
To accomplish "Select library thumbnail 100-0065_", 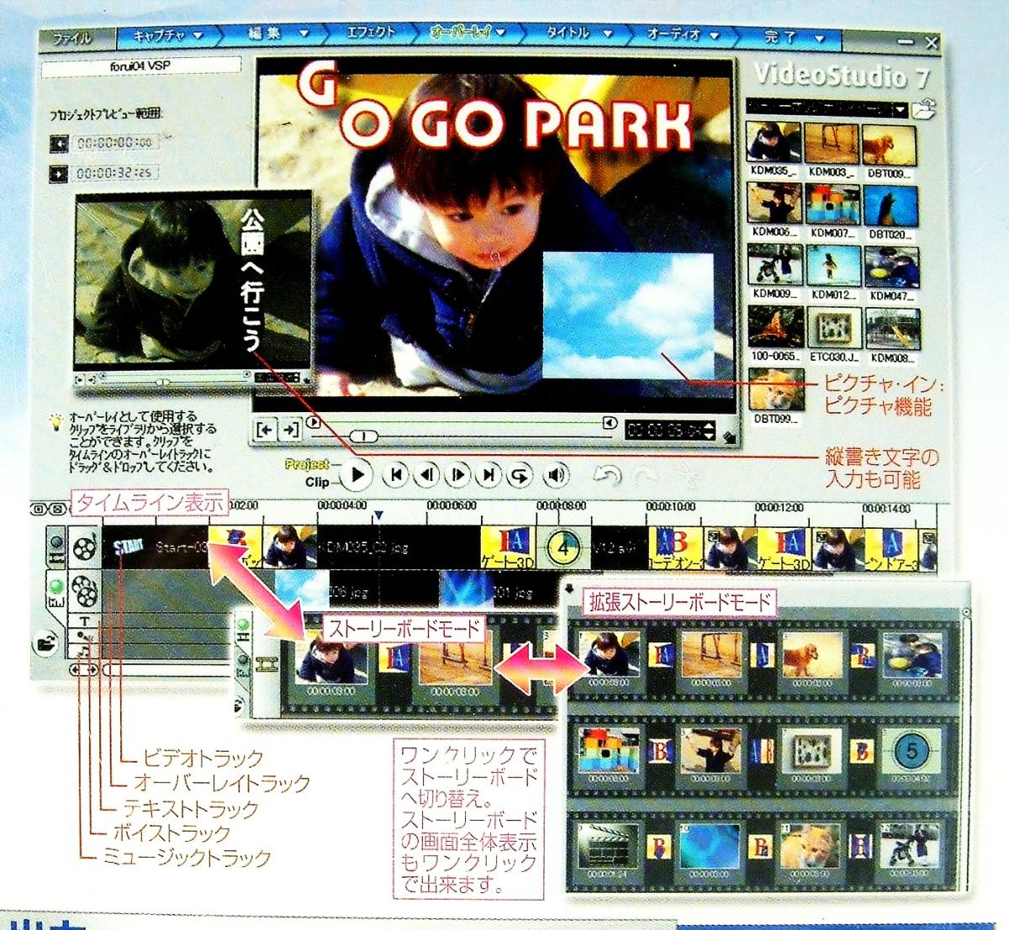I will click(775, 328).
